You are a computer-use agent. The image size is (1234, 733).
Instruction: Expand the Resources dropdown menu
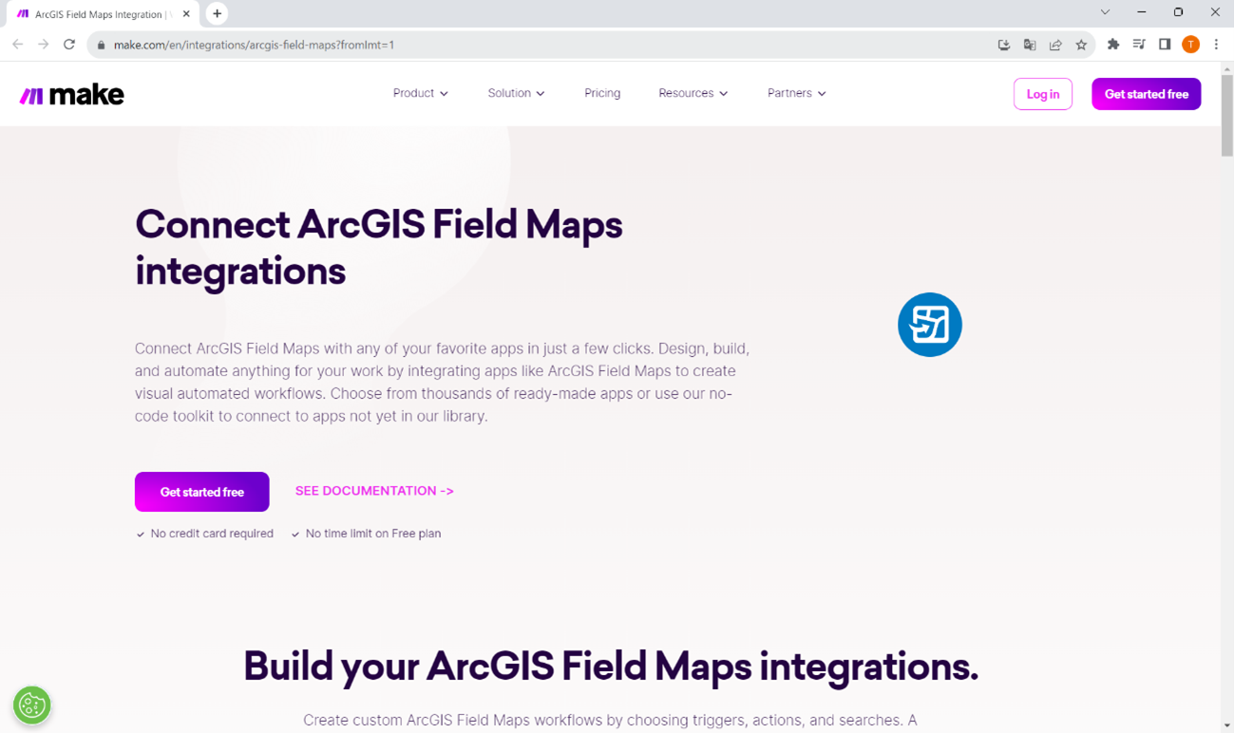pyautogui.click(x=693, y=93)
